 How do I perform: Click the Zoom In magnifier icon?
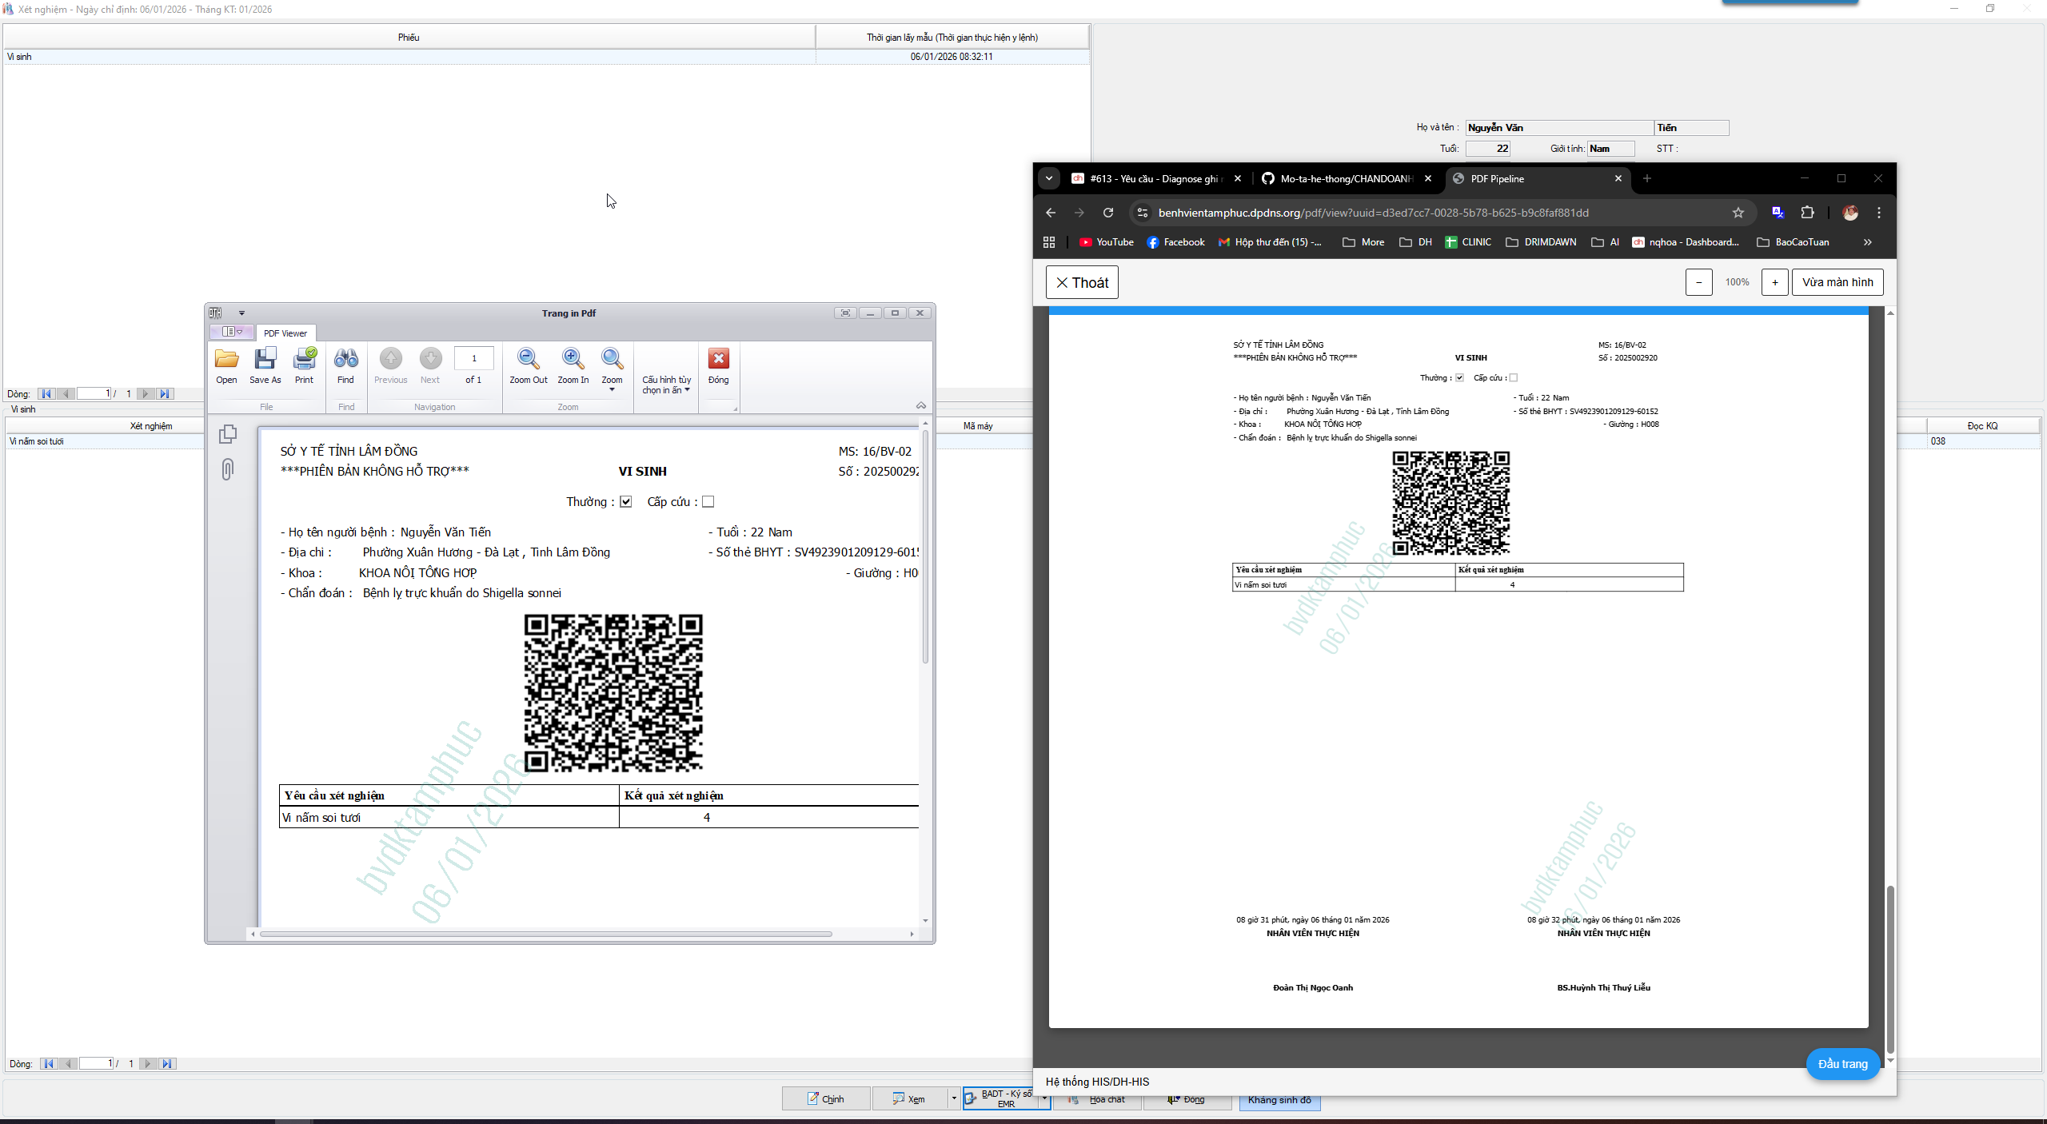pyautogui.click(x=573, y=359)
